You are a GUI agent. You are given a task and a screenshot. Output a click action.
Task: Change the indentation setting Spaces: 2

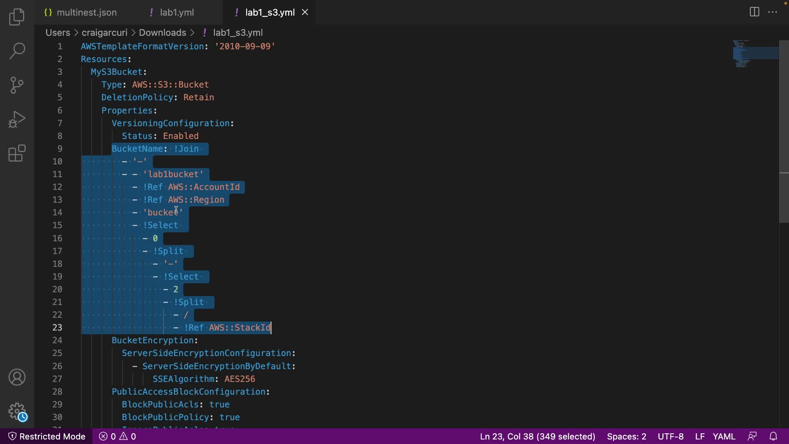[626, 436]
